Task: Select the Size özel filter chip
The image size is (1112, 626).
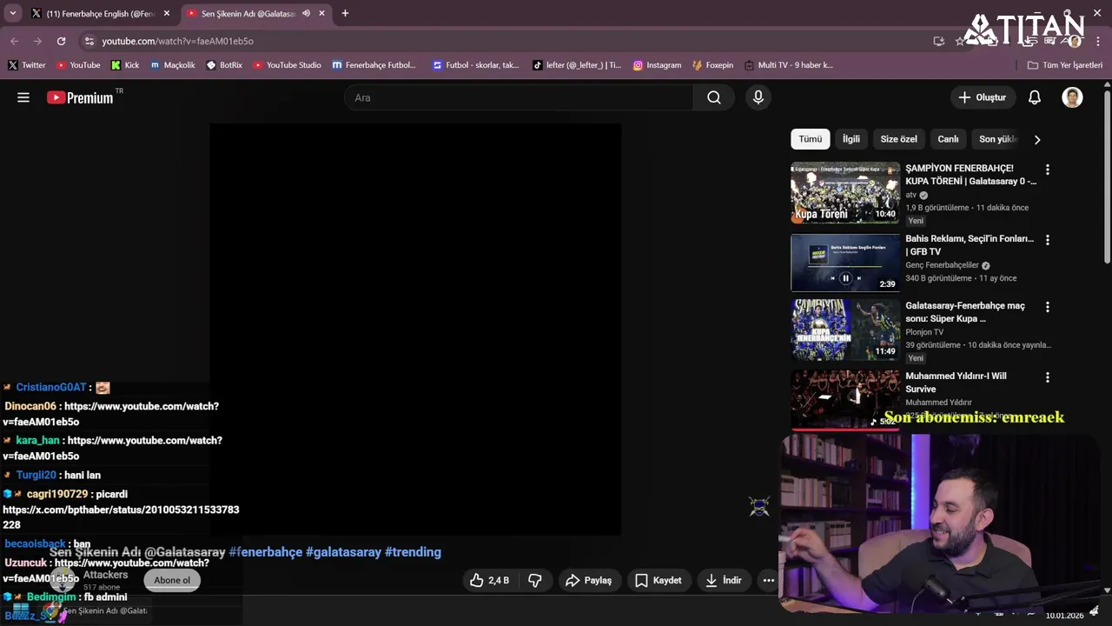Action: tap(899, 139)
